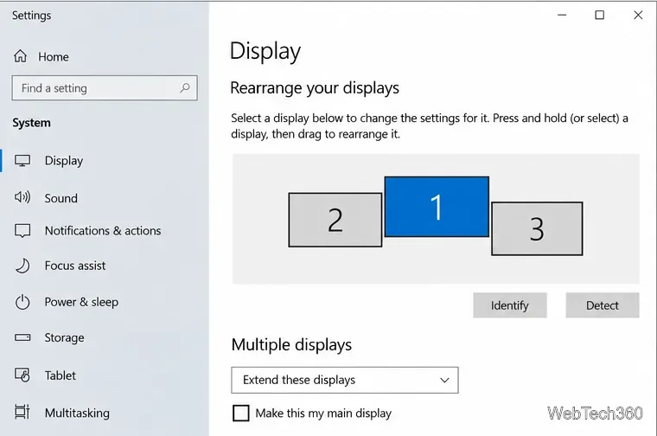This screenshot has width=657, height=436.
Task: Click the Display monitor icon
Action: tap(22, 161)
